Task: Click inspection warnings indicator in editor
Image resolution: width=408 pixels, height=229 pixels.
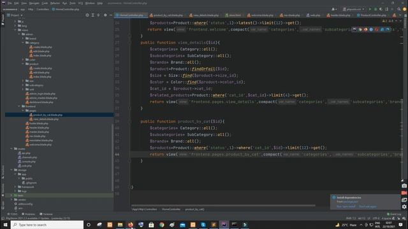Action: 388,21
